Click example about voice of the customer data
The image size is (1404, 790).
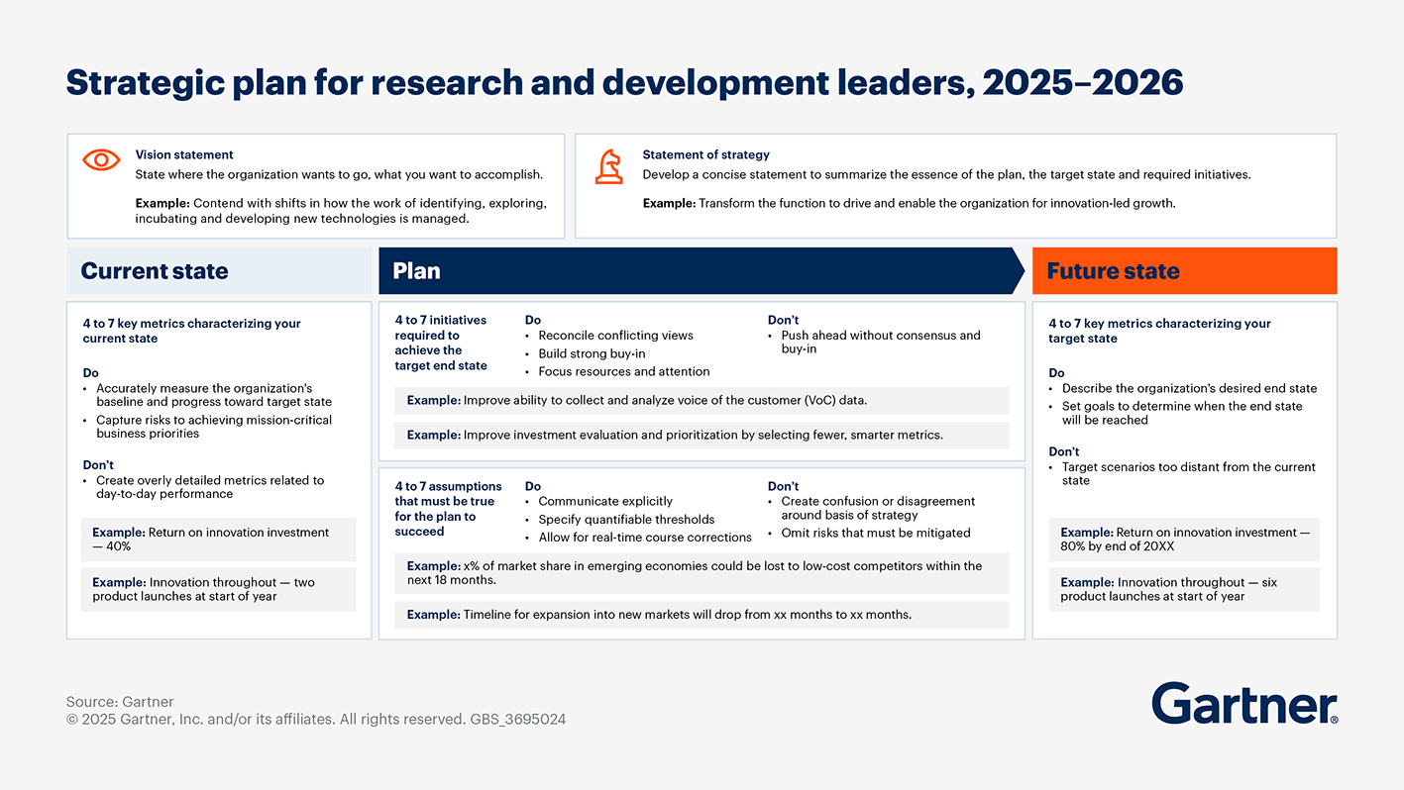pyautogui.click(x=702, y=401)
